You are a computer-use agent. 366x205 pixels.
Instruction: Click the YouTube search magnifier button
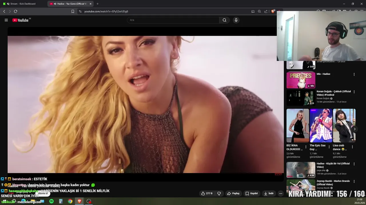[x=224, y=20]
